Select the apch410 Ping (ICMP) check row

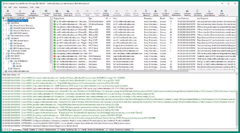pos(145,38)
